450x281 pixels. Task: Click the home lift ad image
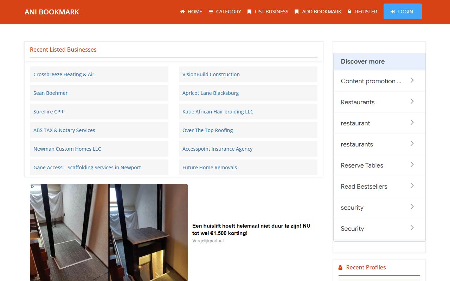(109, 232)
